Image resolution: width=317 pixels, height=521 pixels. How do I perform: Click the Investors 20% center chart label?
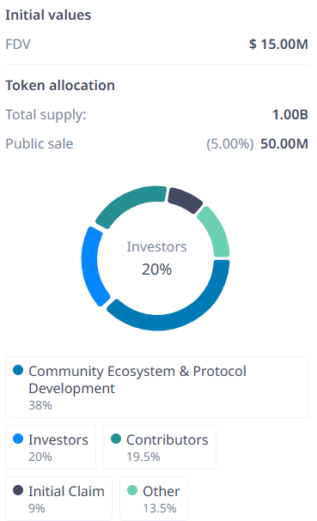(x=156, y=258)
